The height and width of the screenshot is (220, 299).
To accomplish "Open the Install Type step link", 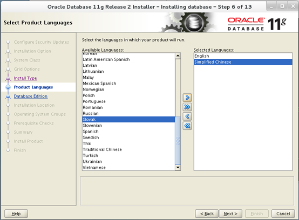I will (x=25, y=78).
